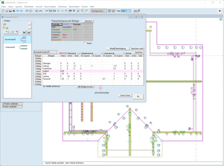Image resolution: width=224 pixels, height=166 pixels.
Task: Click the Klick toolbar button
Action: pyautogui.click(x=137, y=11)
